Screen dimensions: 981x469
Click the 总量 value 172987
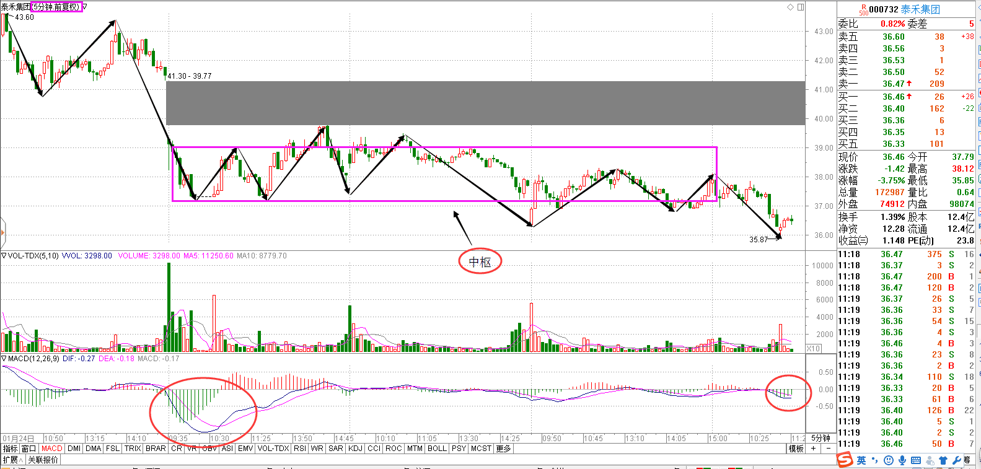click(x=890, y=192)
